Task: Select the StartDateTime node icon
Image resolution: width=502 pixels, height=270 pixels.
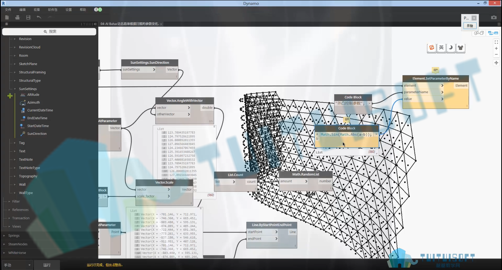Action: 22,126
